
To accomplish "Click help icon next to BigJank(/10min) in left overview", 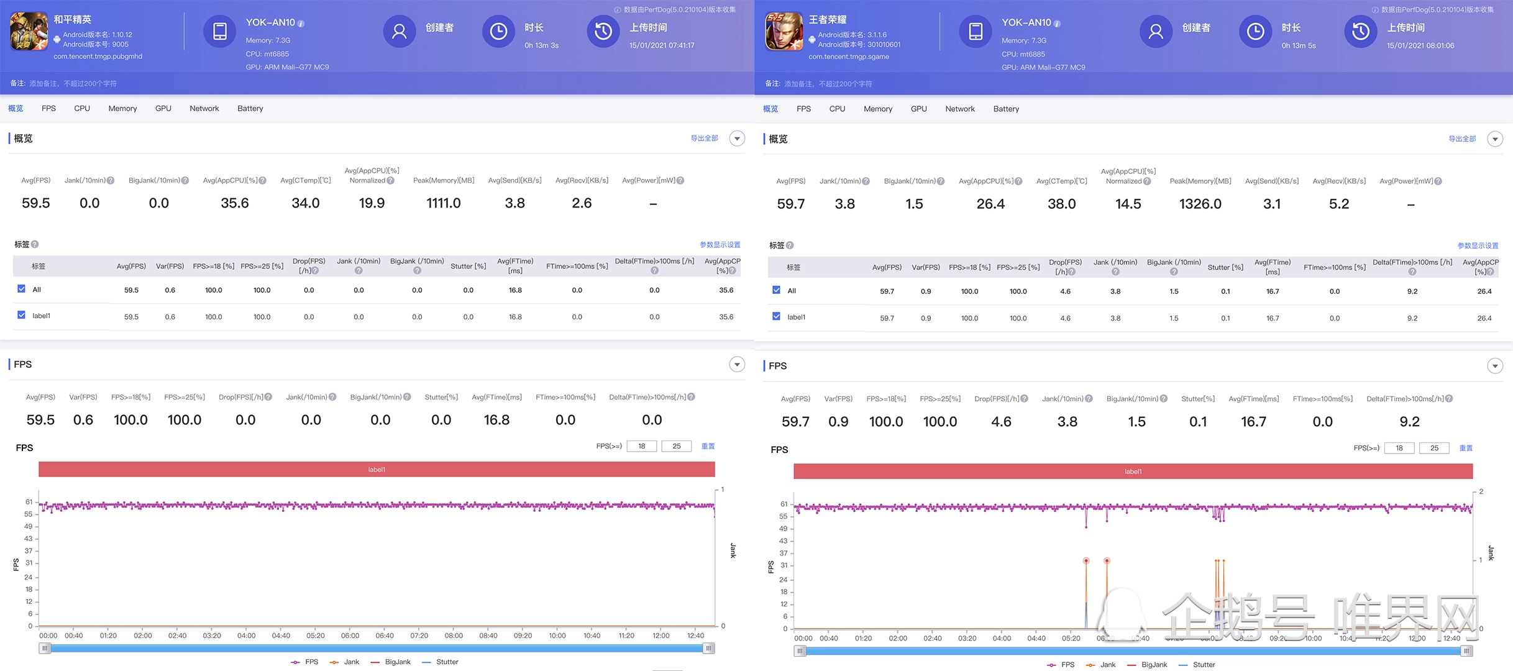I will [x=185, y=180].
